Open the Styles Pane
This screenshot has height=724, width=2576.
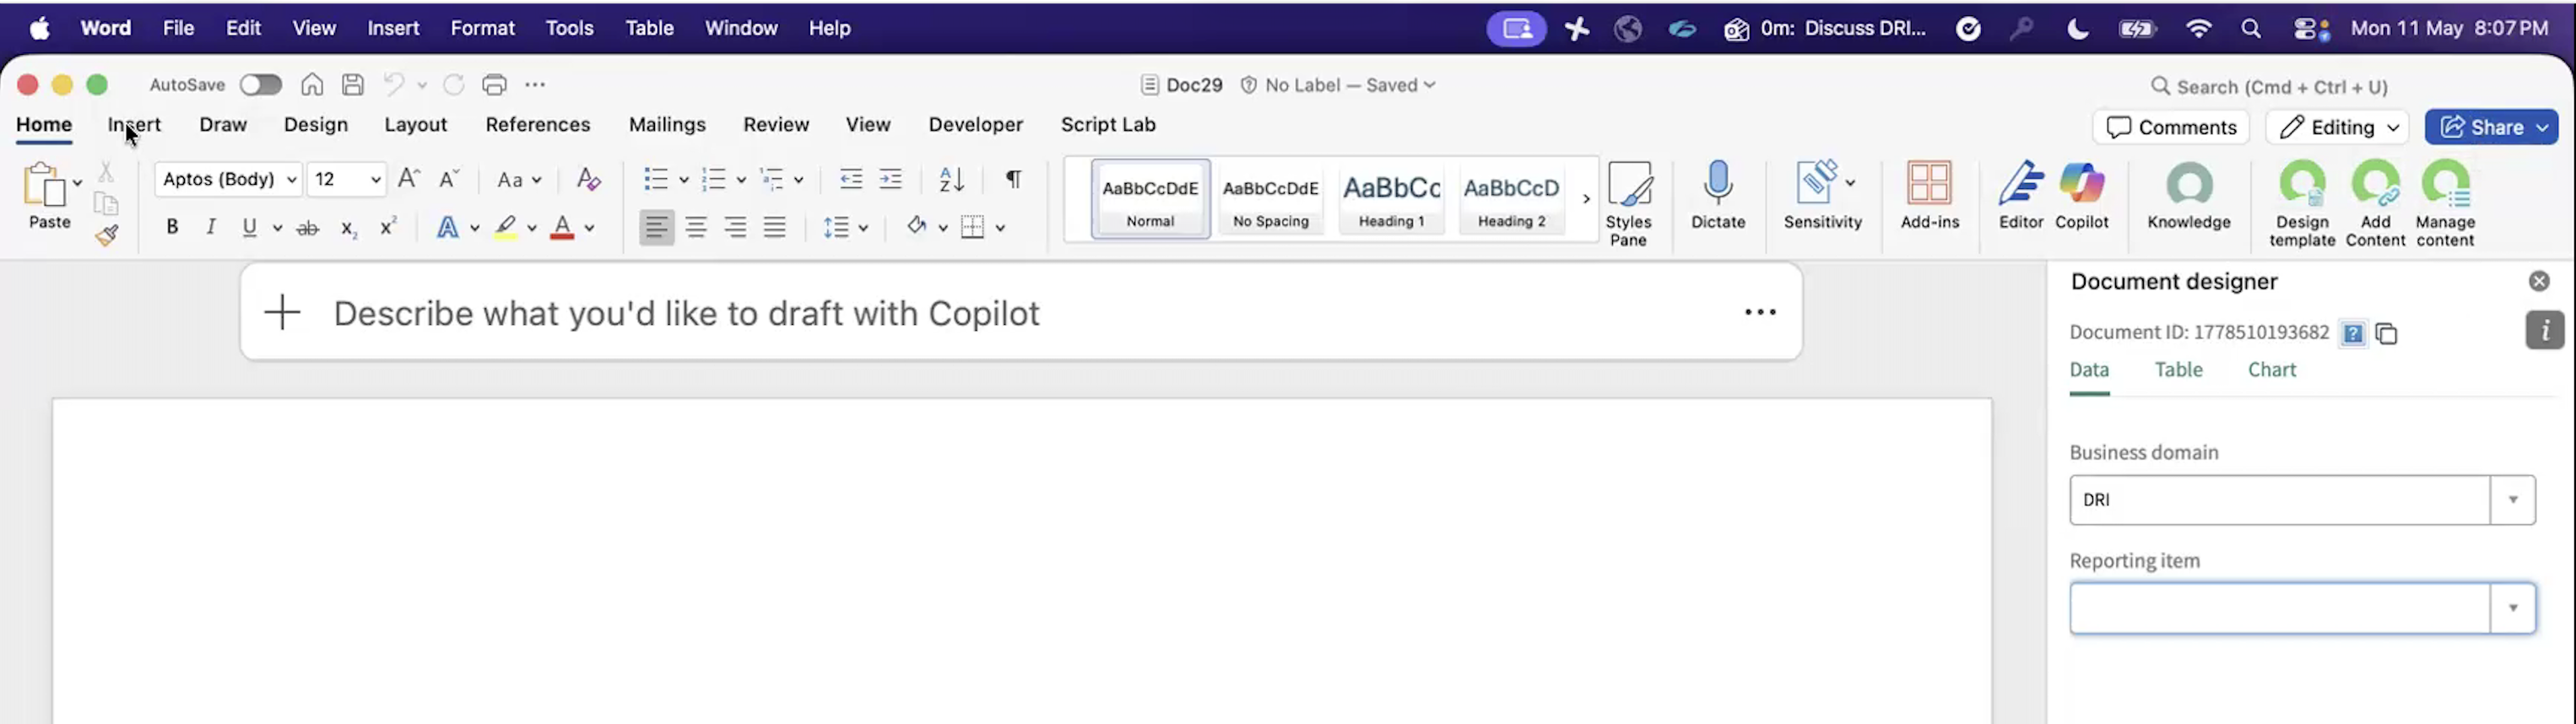point(1628,204)
